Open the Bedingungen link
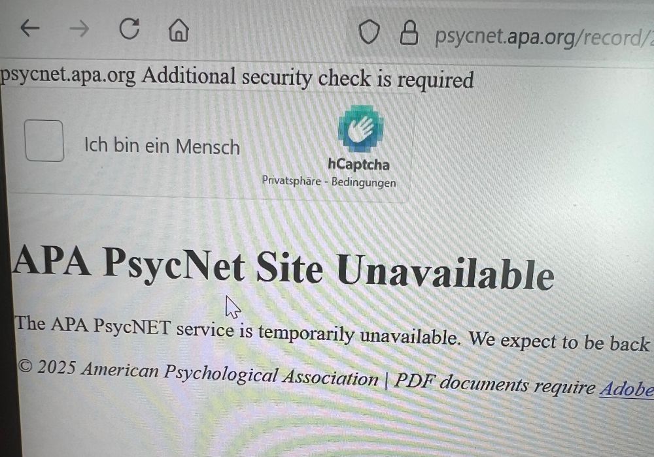The height and width of the screenshot is (457, 654). pyautogui.click(x=364, y=182)
